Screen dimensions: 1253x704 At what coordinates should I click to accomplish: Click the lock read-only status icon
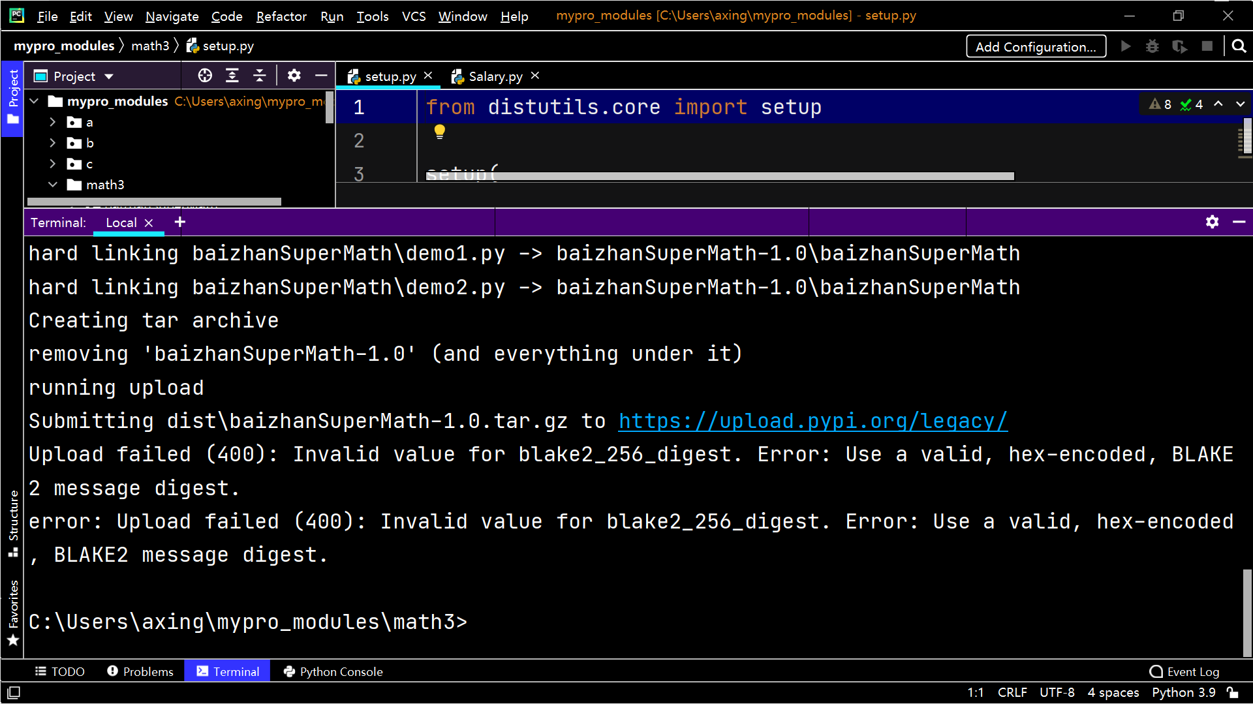click(1233, 692)
